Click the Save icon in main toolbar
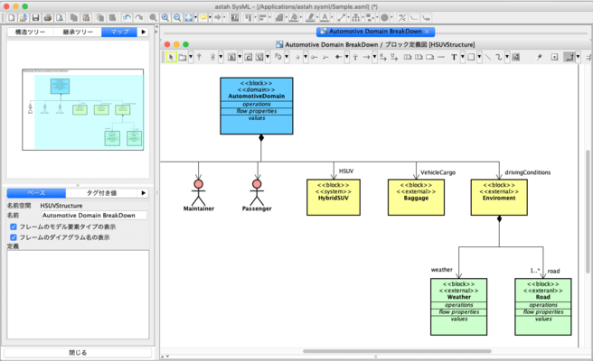 [x=34, y=17]
